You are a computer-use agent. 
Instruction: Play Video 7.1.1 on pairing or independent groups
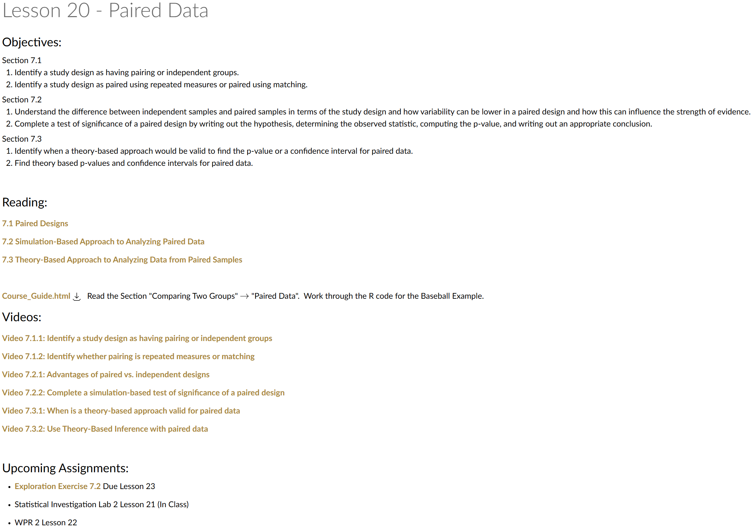tap(137, 338)
